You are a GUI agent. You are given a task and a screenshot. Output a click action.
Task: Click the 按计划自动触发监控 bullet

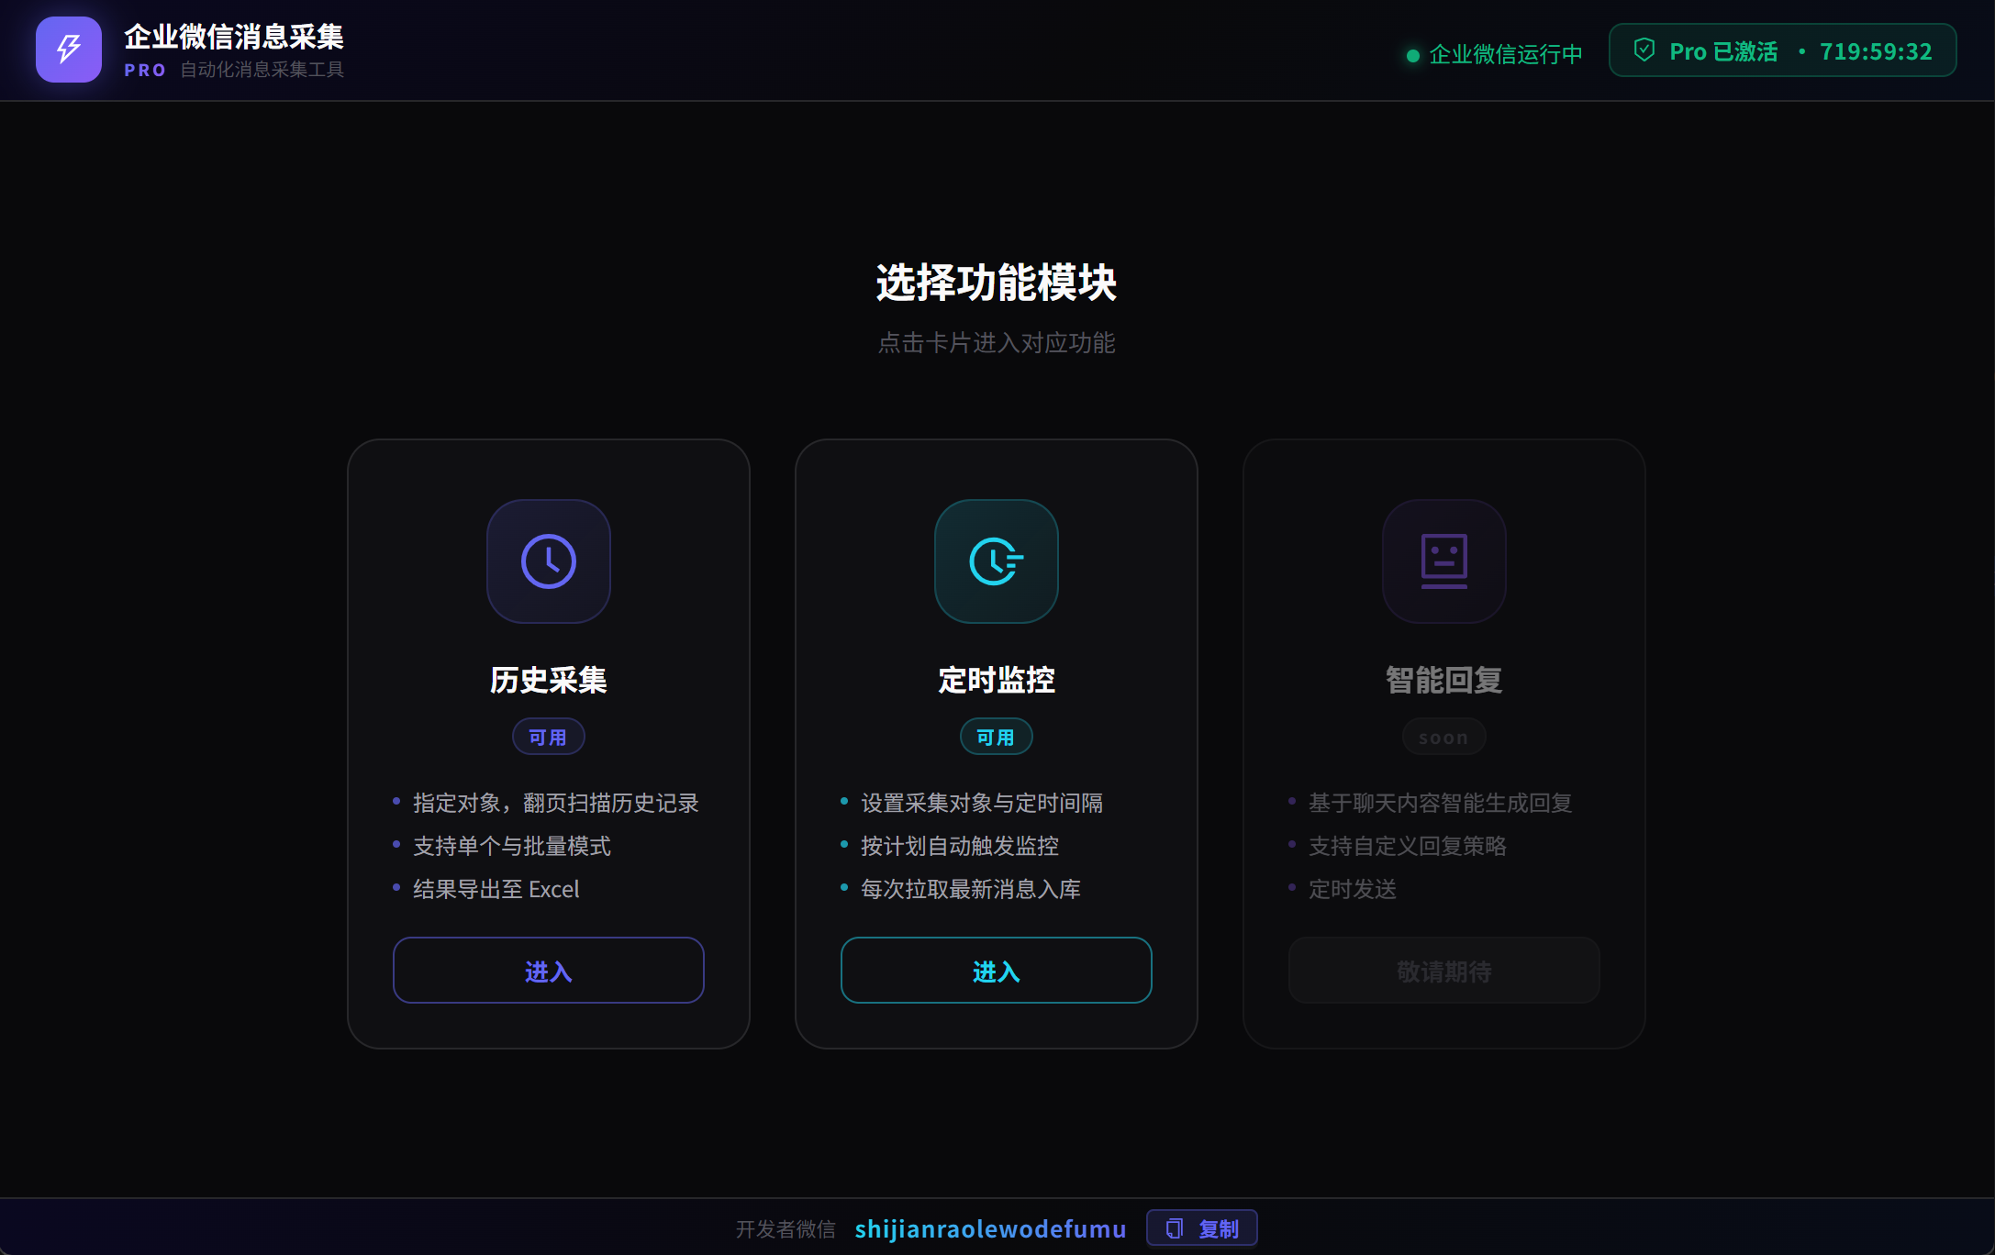tap(960, 846)
